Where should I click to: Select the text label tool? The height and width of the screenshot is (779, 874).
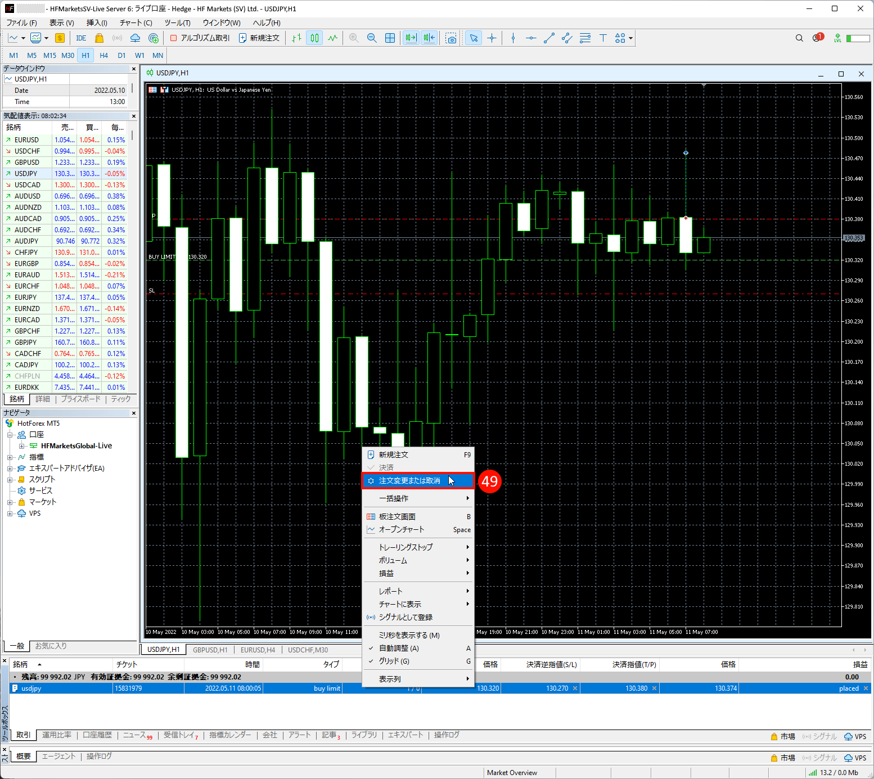point(603,38)
